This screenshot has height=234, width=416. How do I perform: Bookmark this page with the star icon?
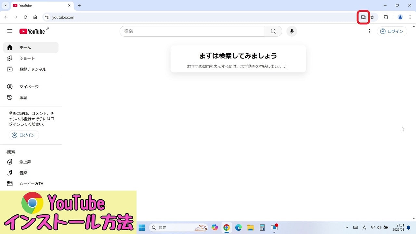click(x=372, y=17)
